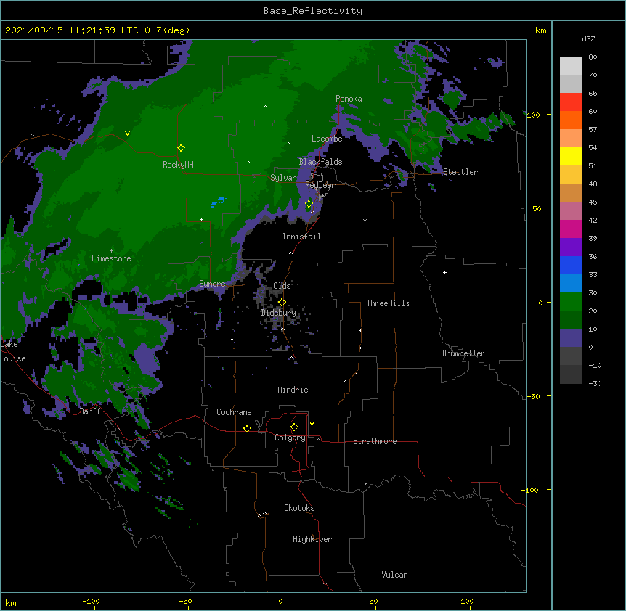Click the Base_Reflectivity title text
Image resolution: width=626 pixels, height=611 pixels.
(x=313, y=11)
